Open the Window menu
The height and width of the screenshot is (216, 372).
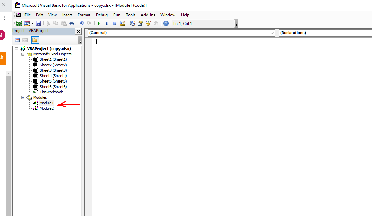click(x=168, y=15)
